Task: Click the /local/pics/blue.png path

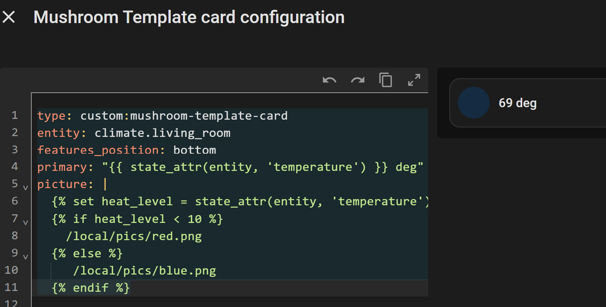Action: click(145, 271)
